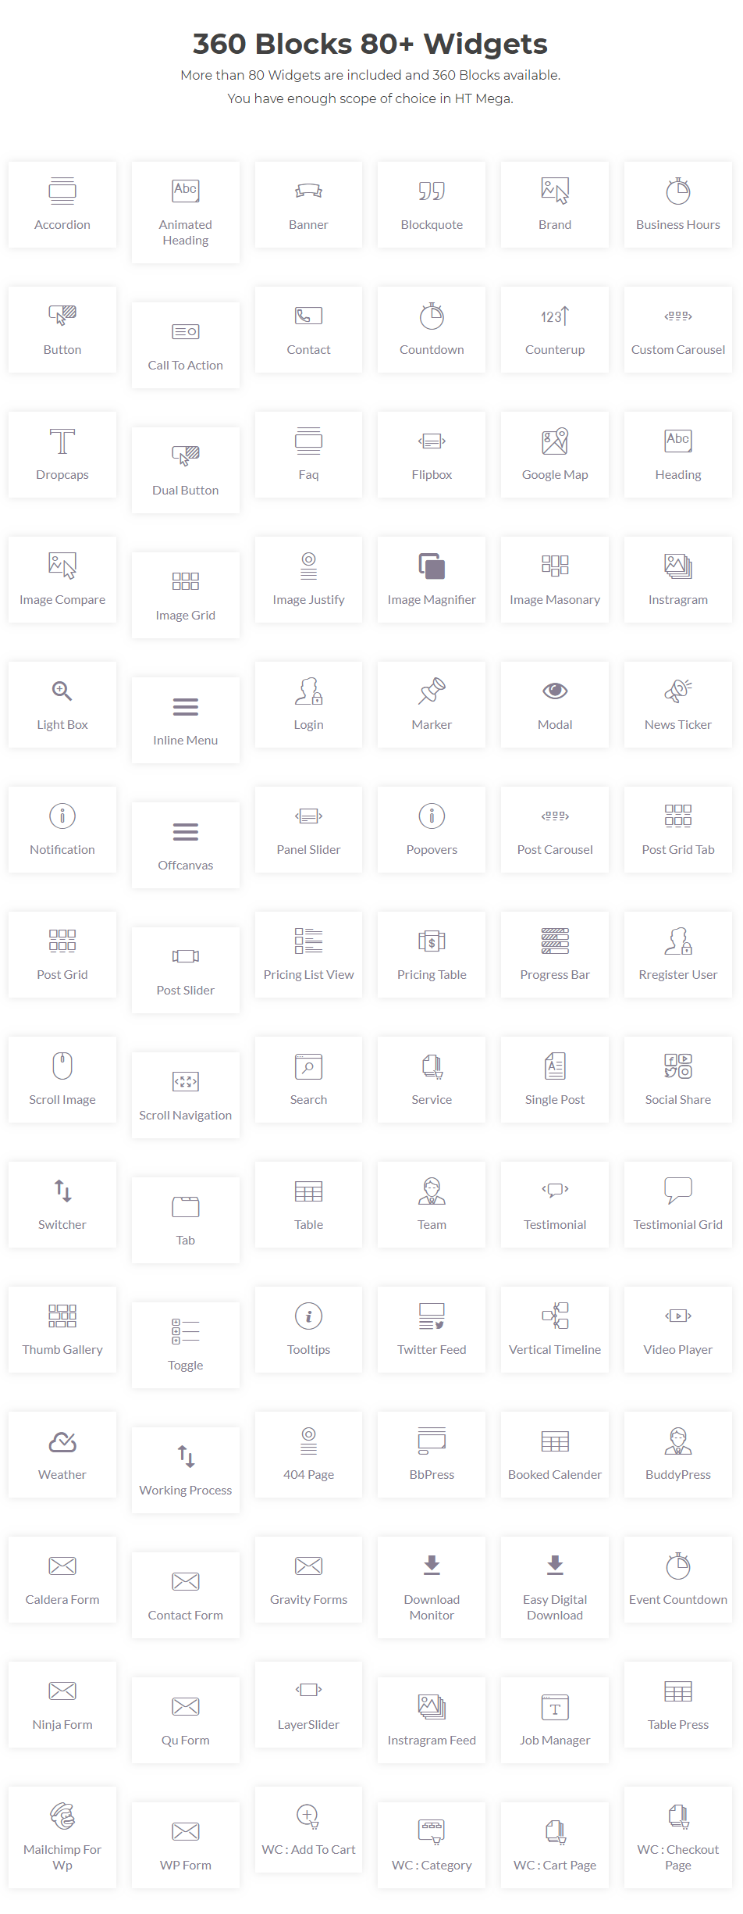Screen dimensions: 743x1914
Task: Select the Modal eye icon
Action: pyautogui.click(x=555, y=691)
